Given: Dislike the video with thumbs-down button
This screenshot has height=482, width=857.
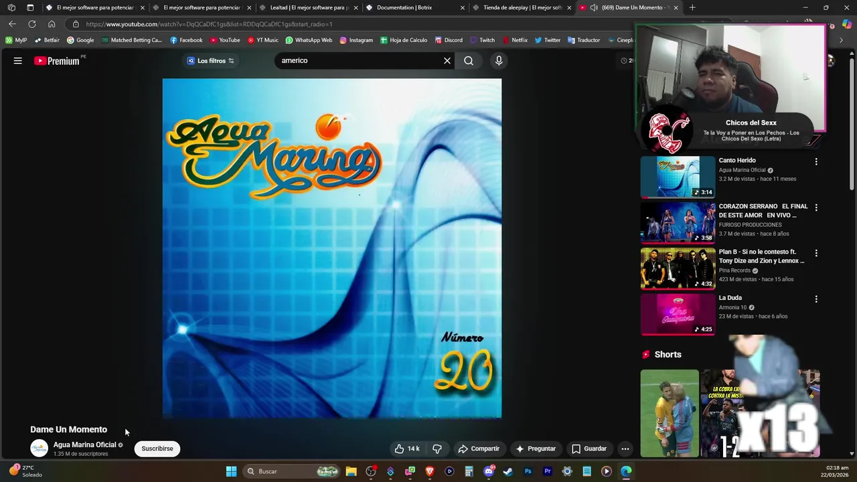Looking at the screenshot, I should pyautogui.click(x=437, y=449).
